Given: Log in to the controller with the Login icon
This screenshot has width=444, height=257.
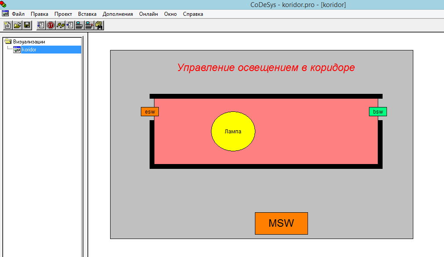Looking at the screenshot, I should coord(79,25).
